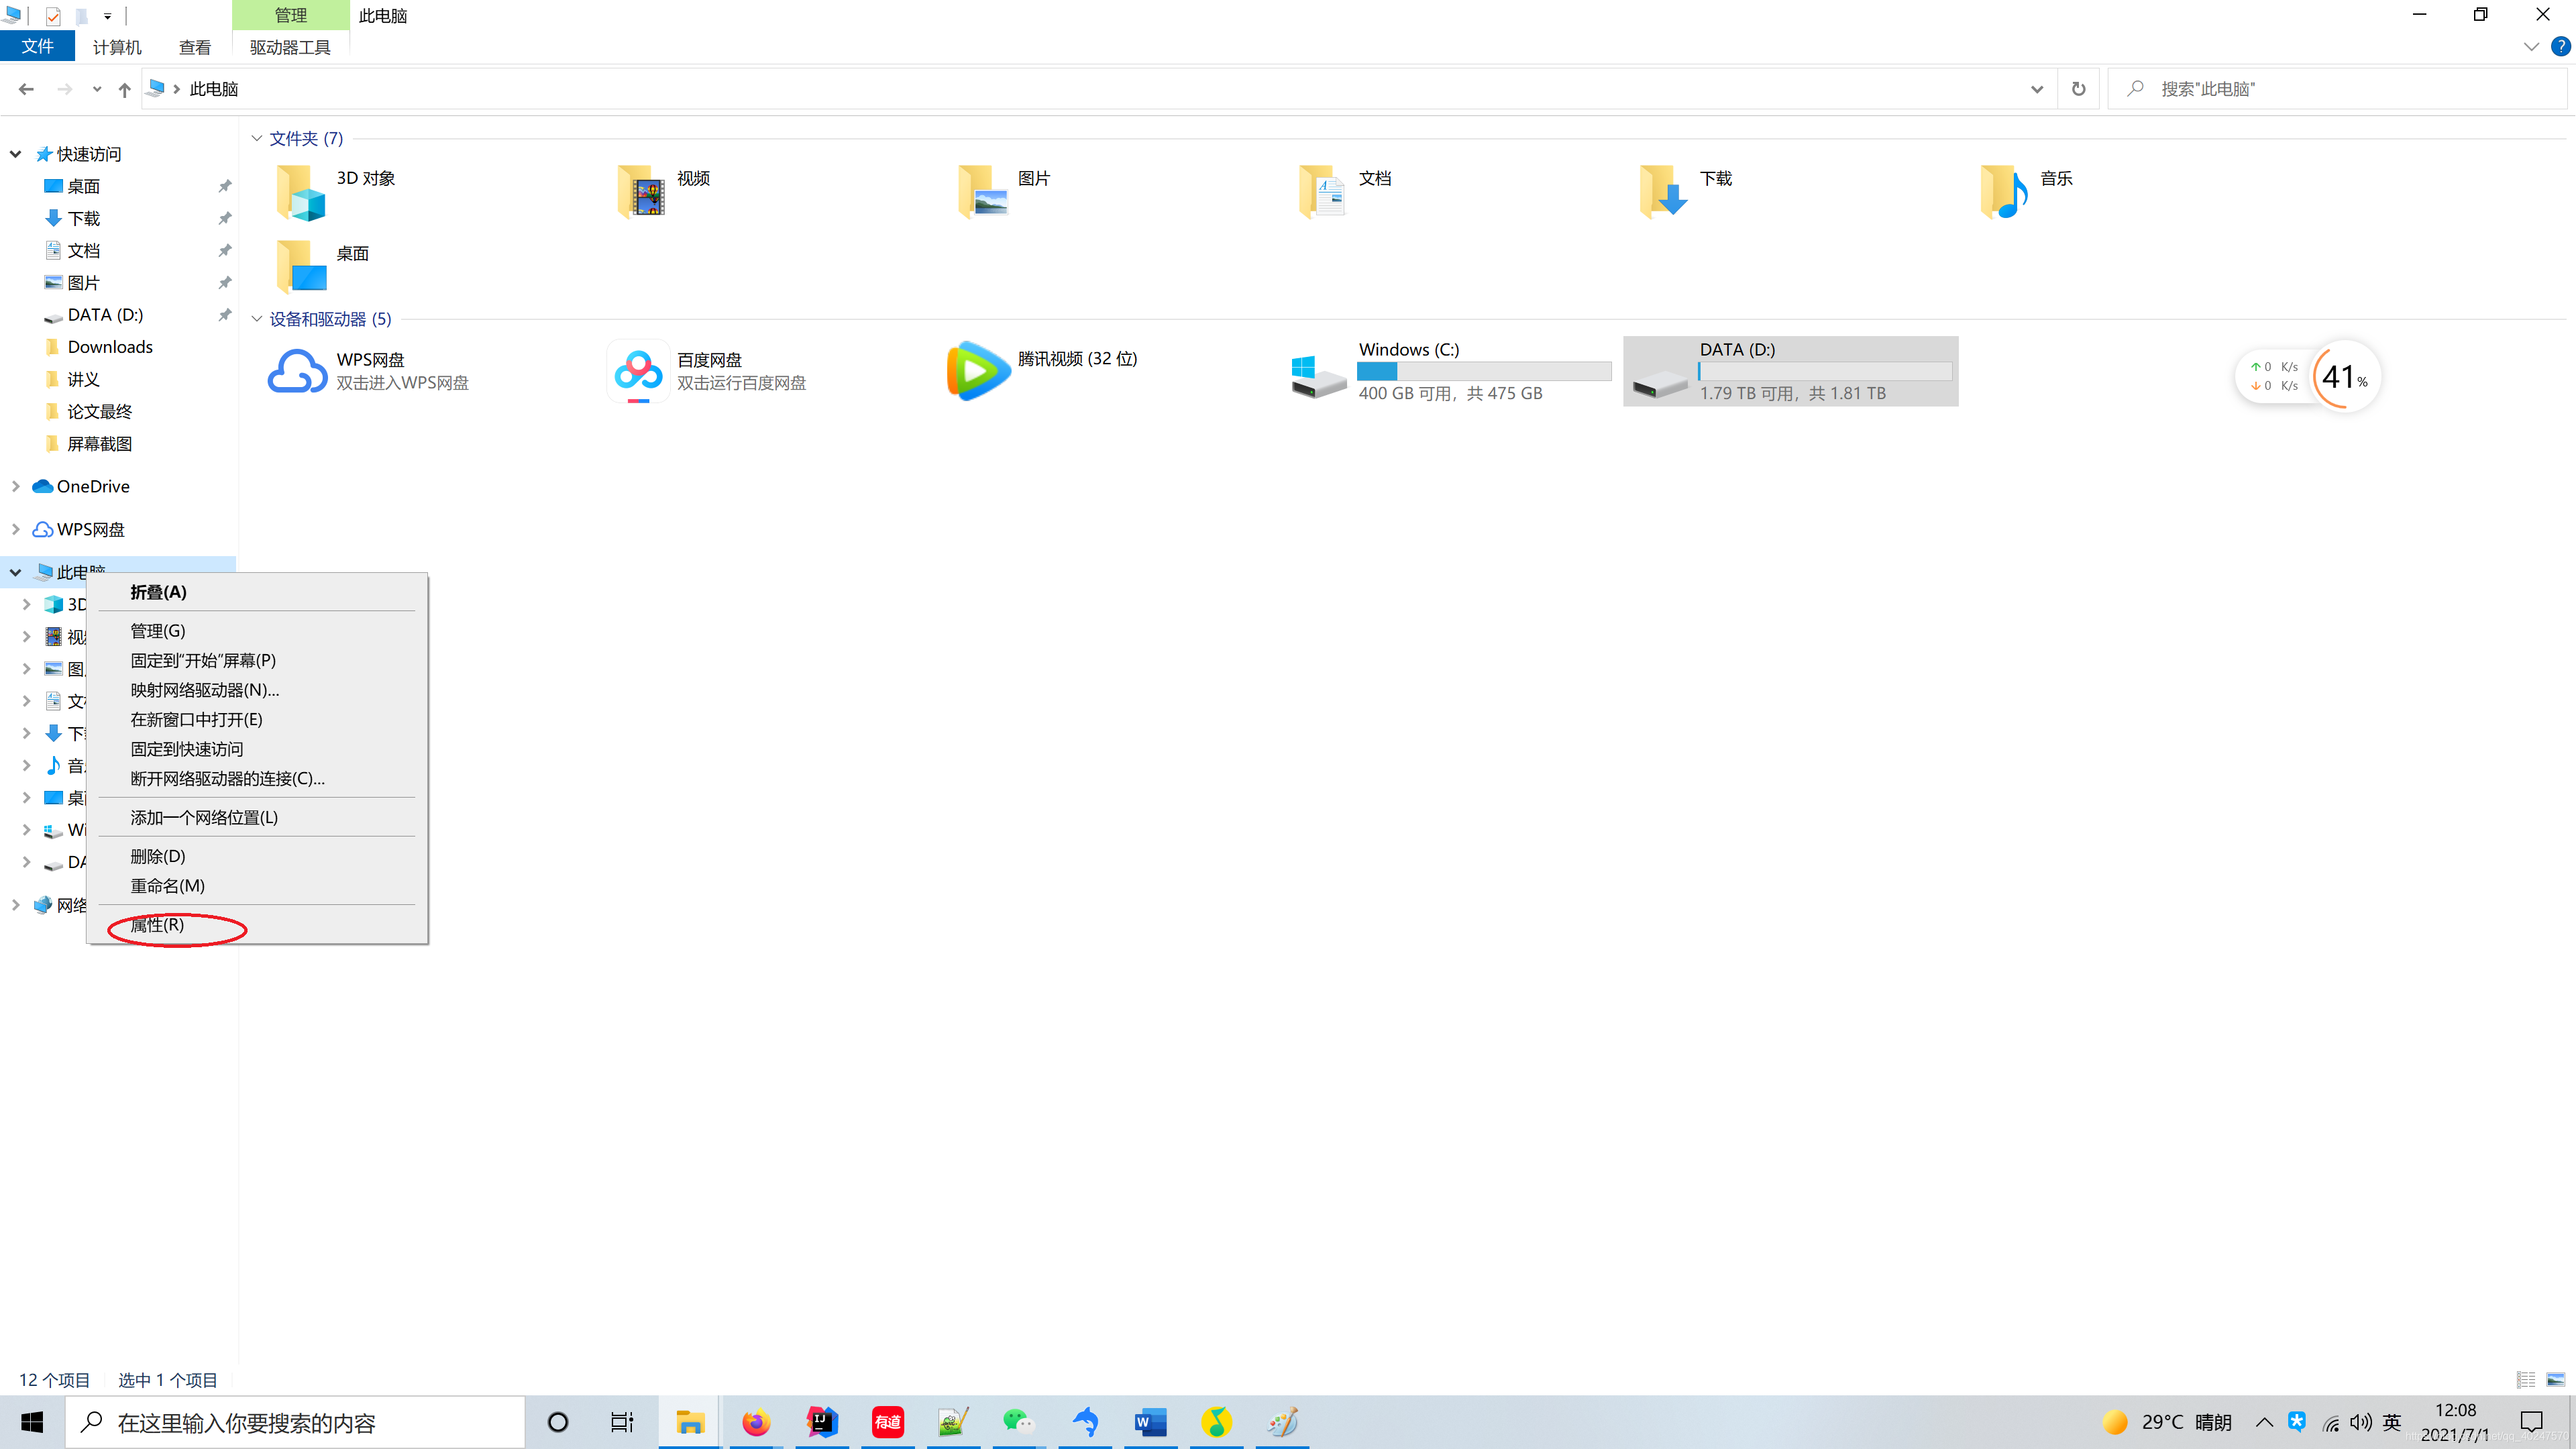Select the 腾讯视频 (32 位) icon

tap(977, 371)
